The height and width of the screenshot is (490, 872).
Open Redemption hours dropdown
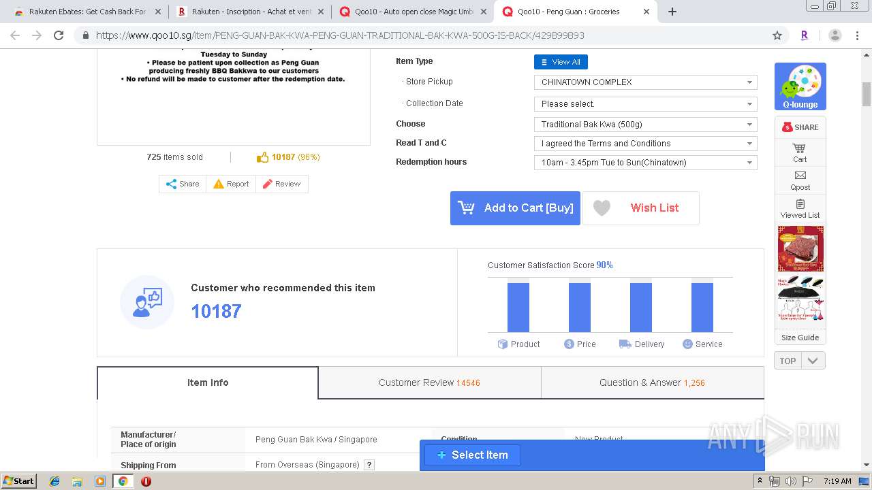tap(645, 163)
